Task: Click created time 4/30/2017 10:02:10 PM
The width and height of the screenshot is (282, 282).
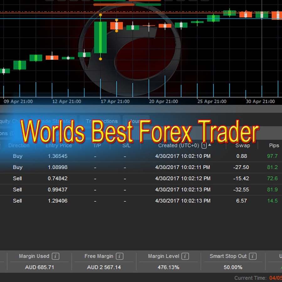Action: (x=183, y=156)
